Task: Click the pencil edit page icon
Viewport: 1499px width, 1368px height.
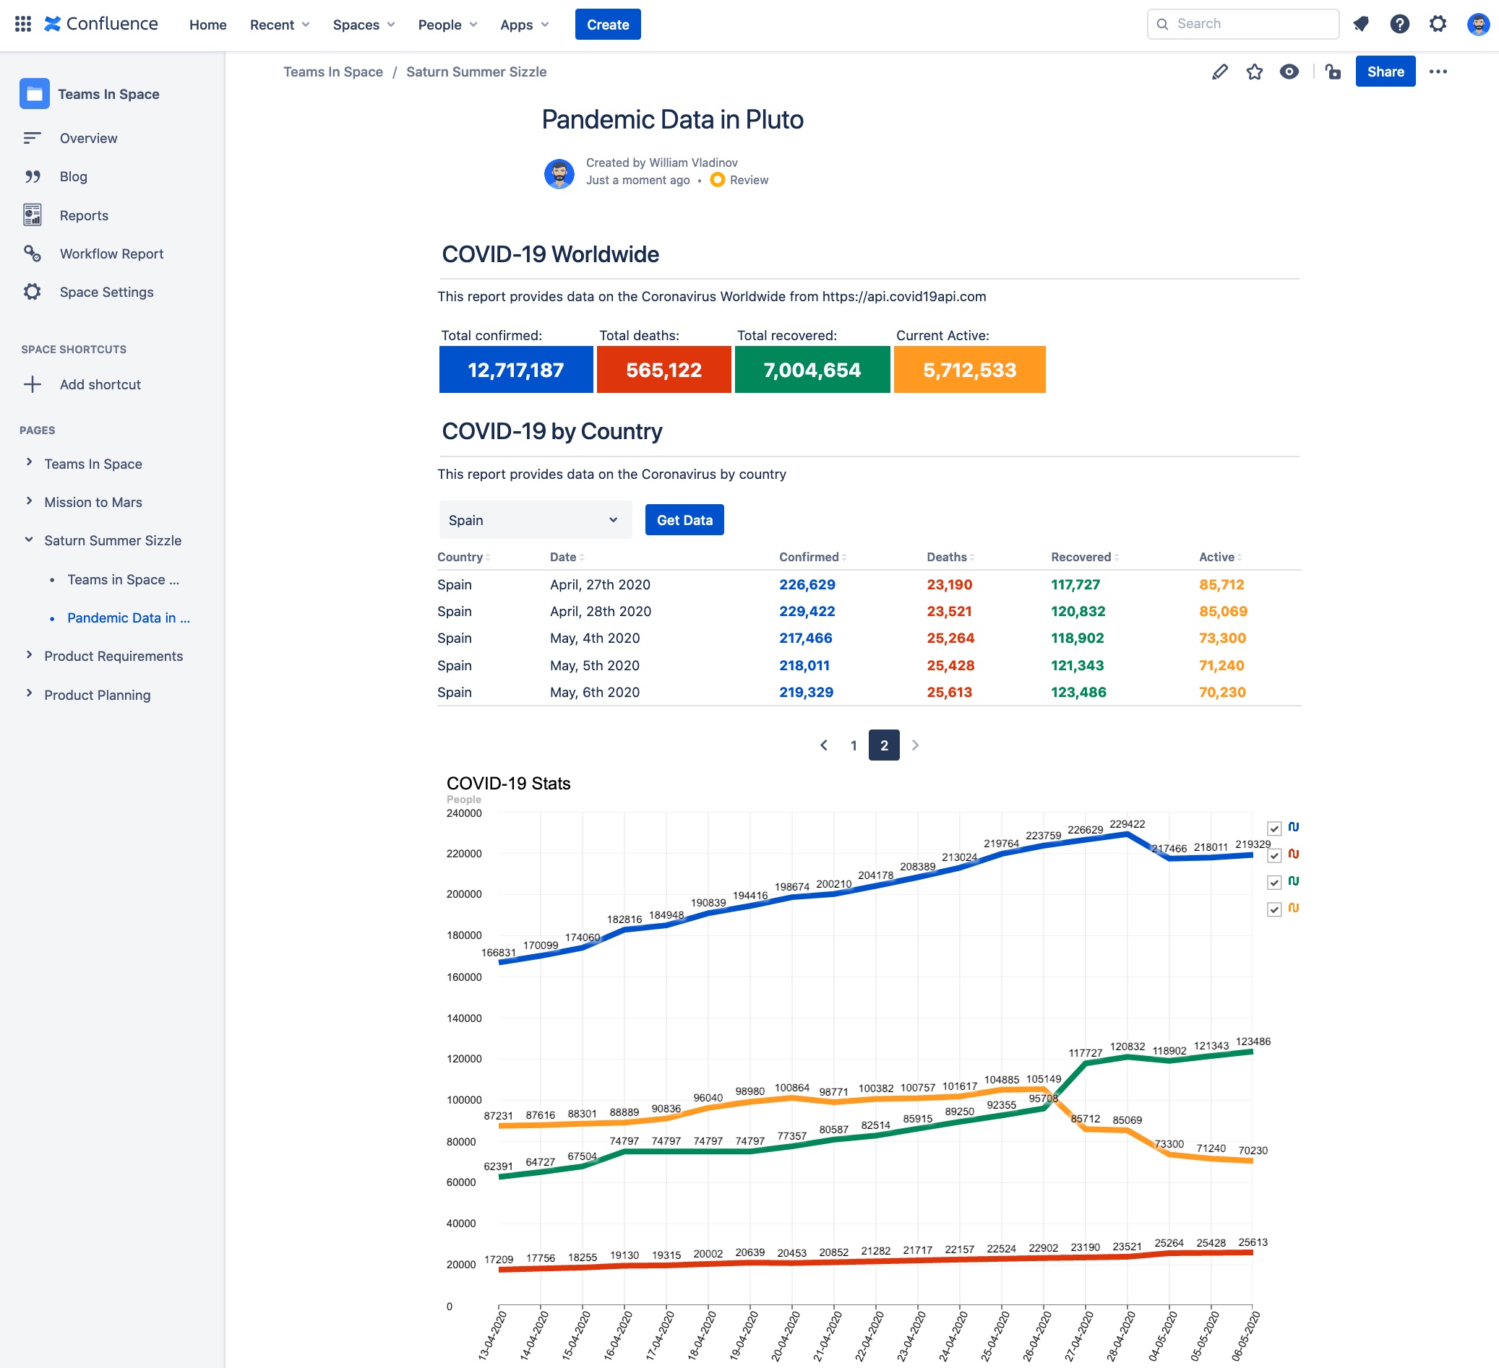Action: point(1219,72)
